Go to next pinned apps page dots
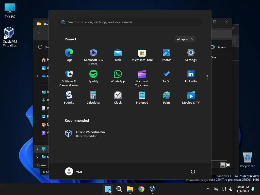This screenshot has height=195, width=260. [207, 77]
